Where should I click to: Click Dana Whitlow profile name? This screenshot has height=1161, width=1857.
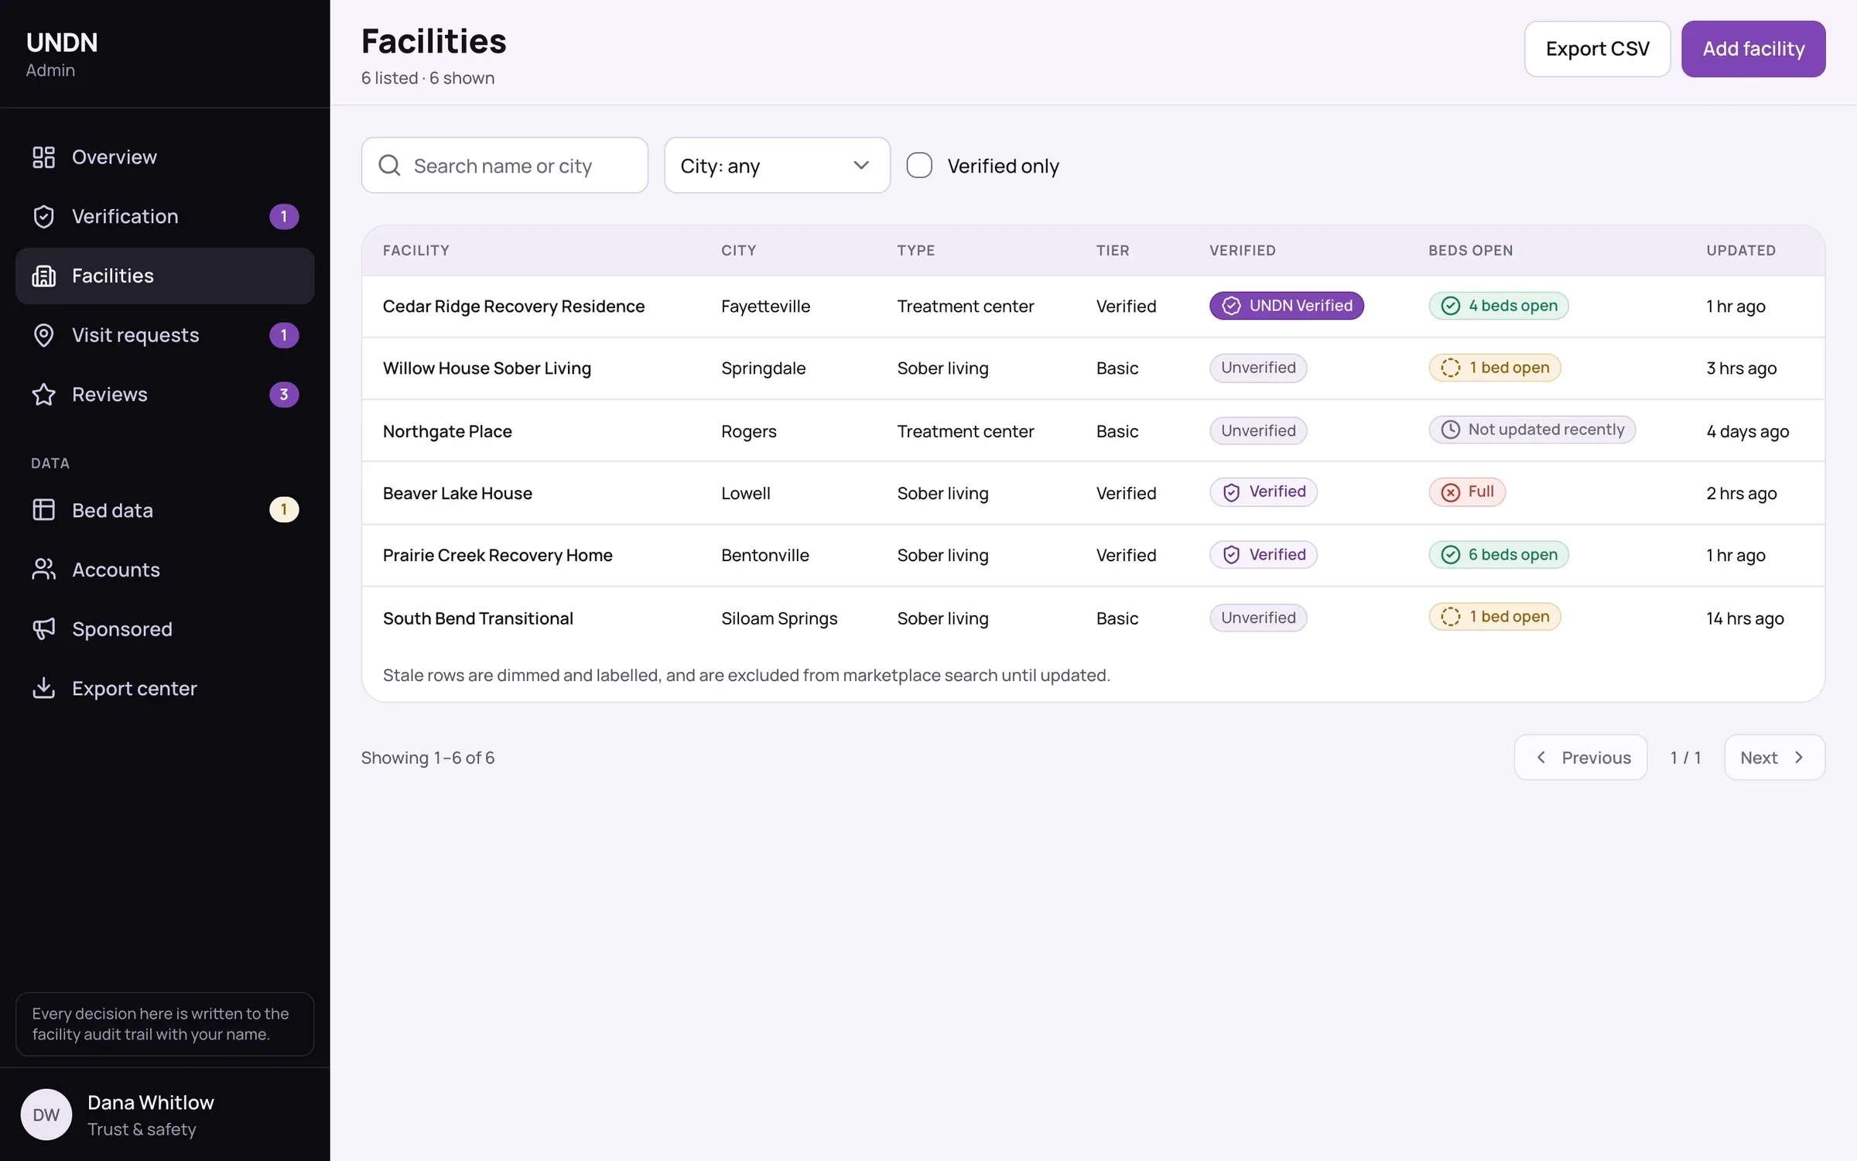point(151,1103)
